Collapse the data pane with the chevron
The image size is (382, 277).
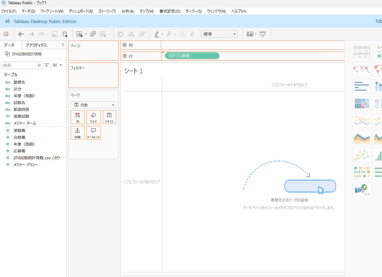[x=63, y=45]
